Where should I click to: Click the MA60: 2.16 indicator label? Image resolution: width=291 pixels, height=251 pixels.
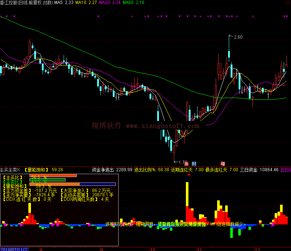[133, 3]
